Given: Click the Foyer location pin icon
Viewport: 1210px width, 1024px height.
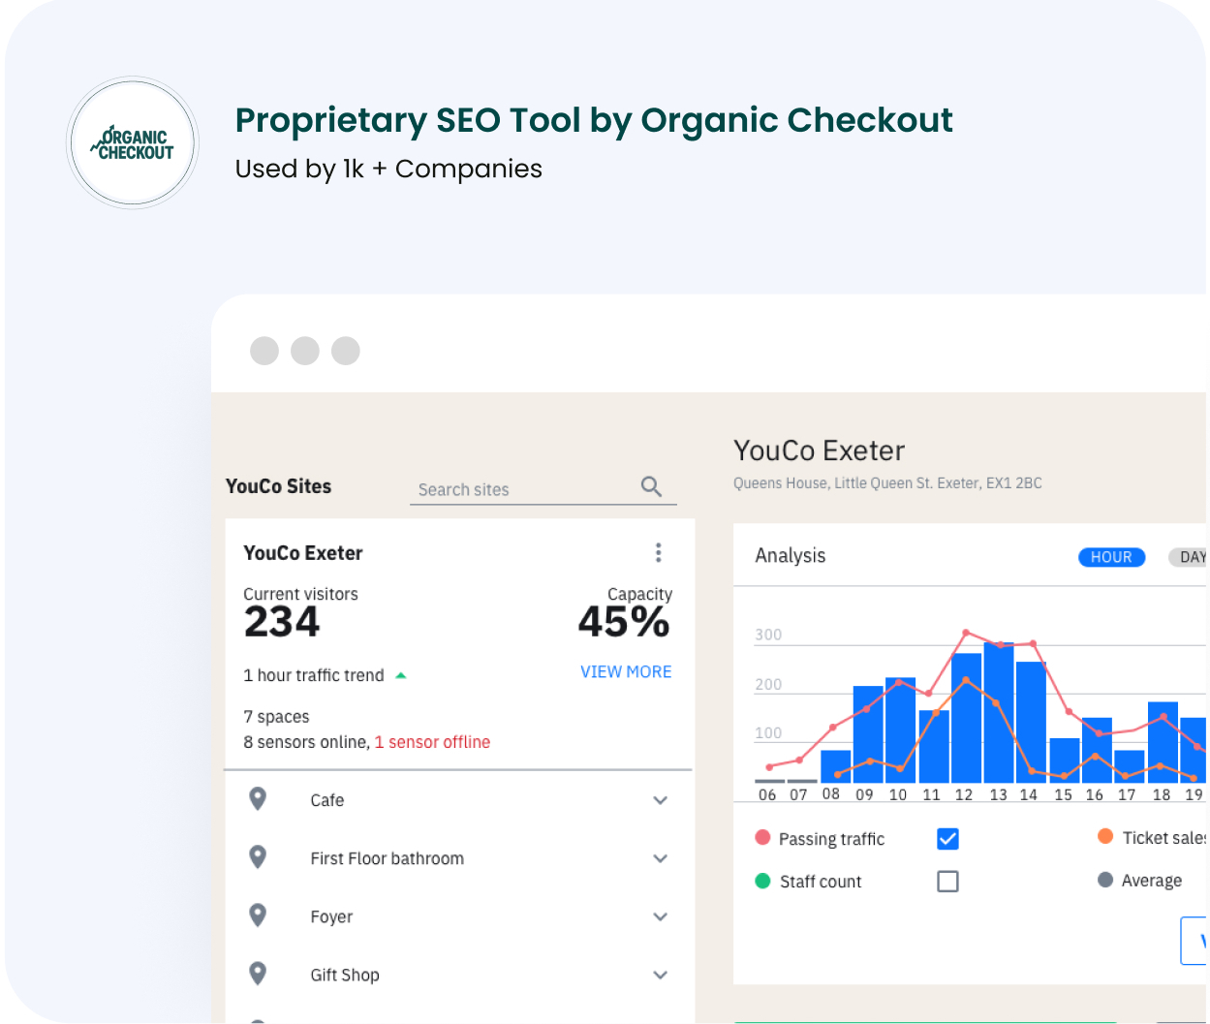Looking at the screenshot, I should point(258,915).
